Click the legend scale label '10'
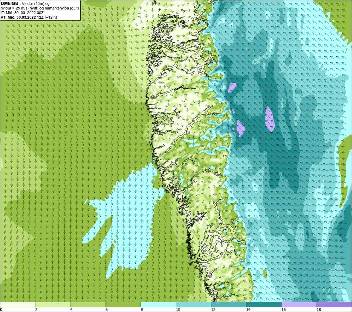The height and width of the screenshot is (312, 352). coord(178,310)
